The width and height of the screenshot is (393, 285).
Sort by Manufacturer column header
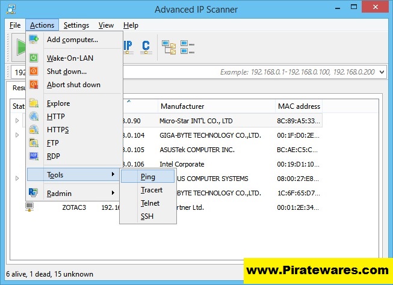(x=182, y=106)
